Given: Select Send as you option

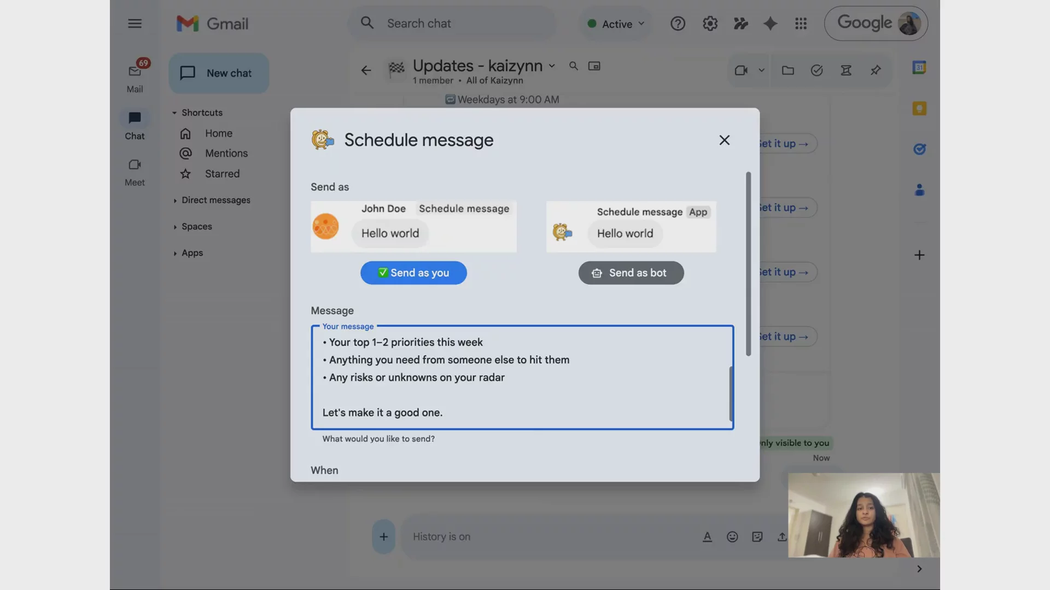Looking at the screenshot, I should 413,273.
